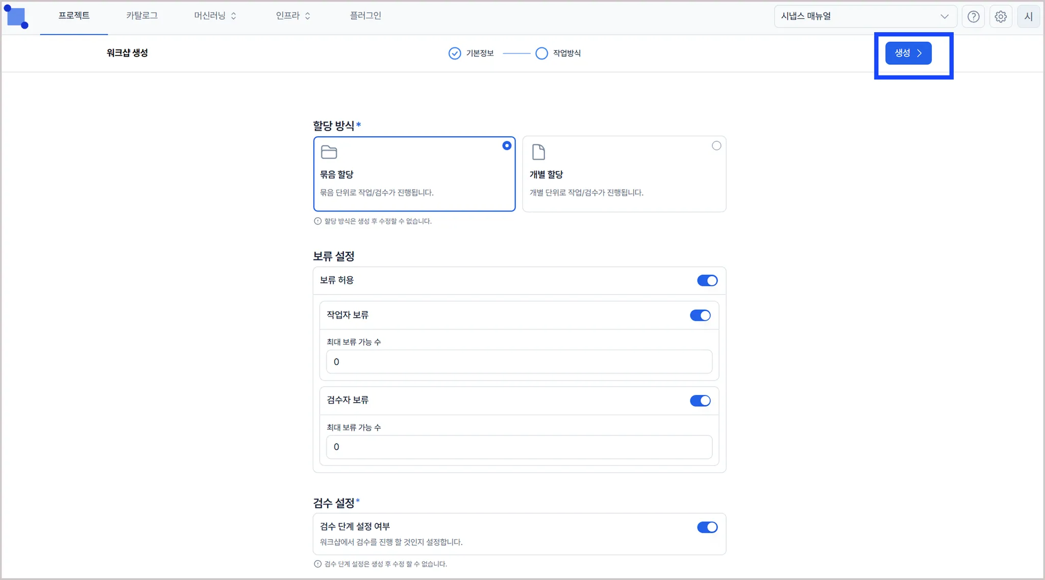Click the folder icon in 묶음 할당 card

(329, 152)
